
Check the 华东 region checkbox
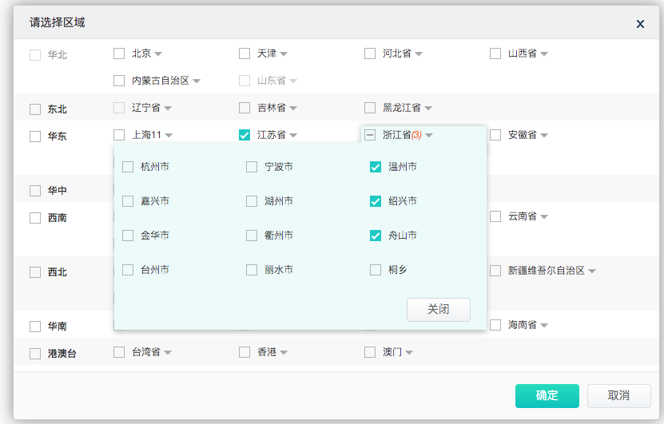click(x=35, y=137)
